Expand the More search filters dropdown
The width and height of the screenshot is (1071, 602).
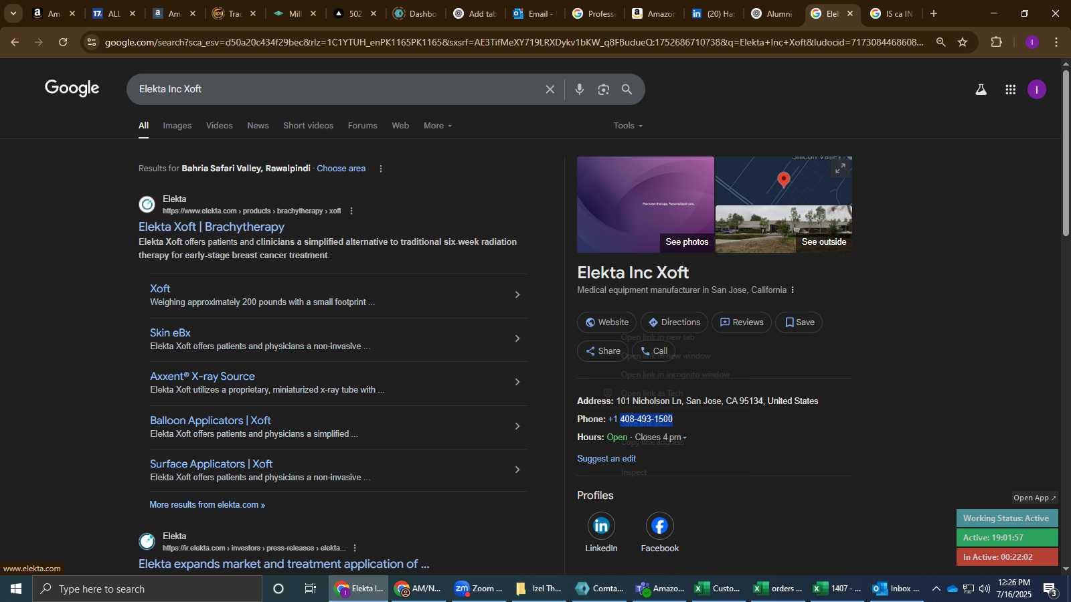tap(438, 126)
